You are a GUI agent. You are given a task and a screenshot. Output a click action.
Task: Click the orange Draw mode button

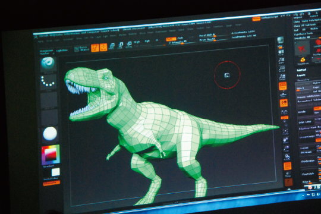103,48
